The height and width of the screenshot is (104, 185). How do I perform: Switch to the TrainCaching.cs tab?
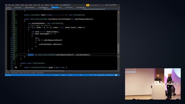[x=18, y=8]
